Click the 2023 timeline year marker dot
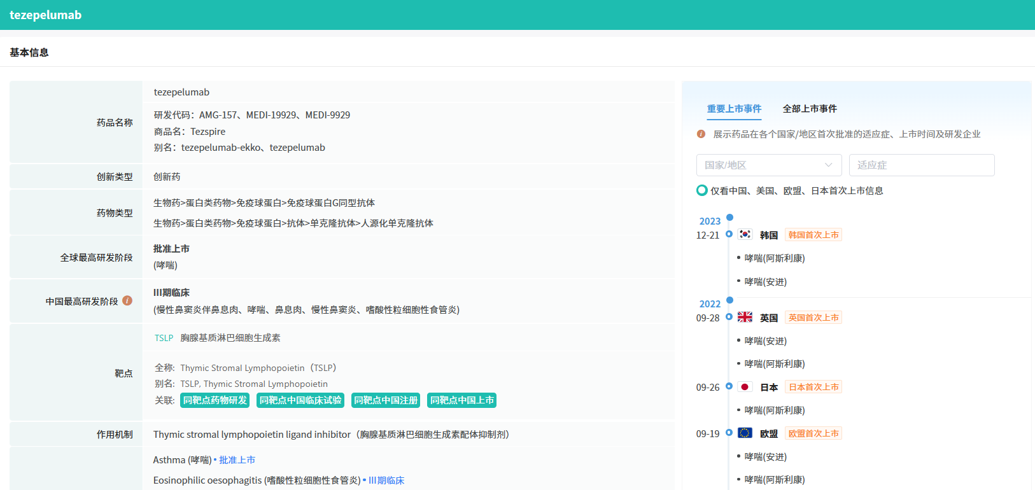The image size is (1035, 490). point(729,218)
